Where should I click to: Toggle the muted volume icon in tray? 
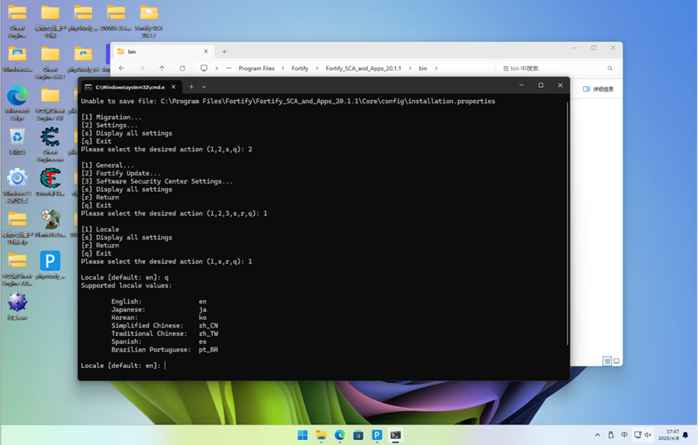point(648,435)
